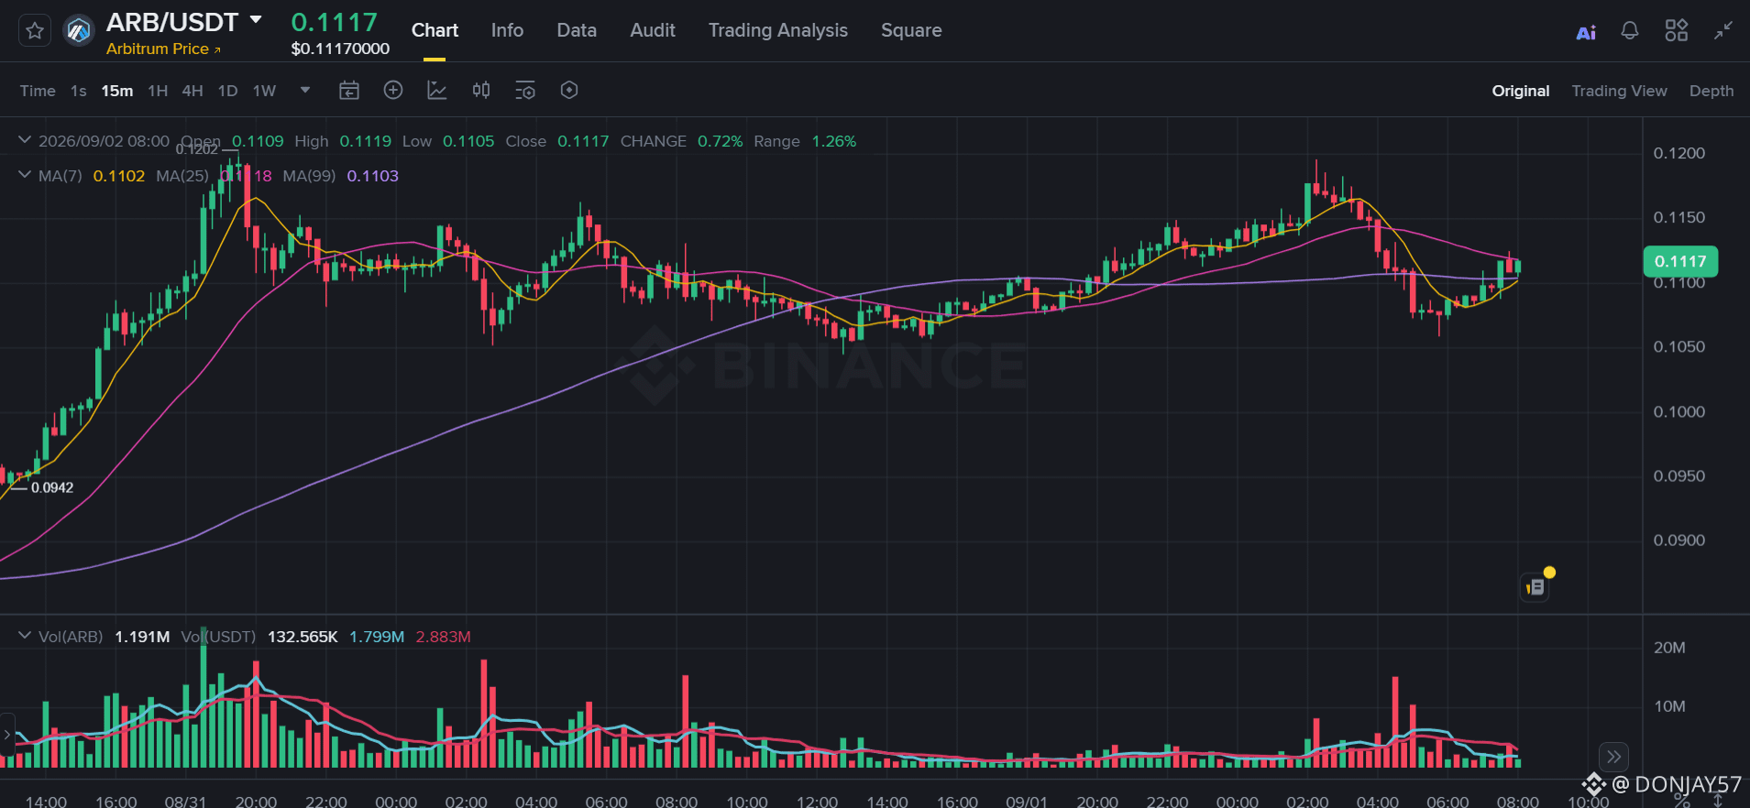Open the more time intervals dropdown

(x=305, y=90)
